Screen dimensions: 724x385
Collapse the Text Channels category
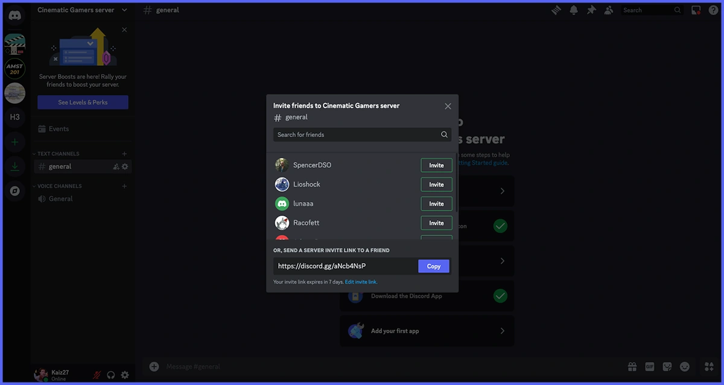pyautogui.click(x=58, y=154)
